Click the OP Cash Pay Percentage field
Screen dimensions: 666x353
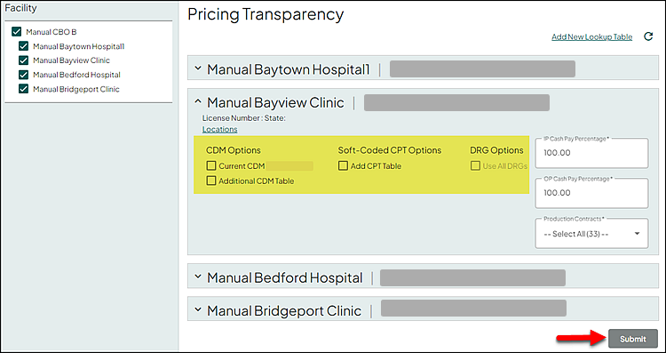(x=591, y=193)
